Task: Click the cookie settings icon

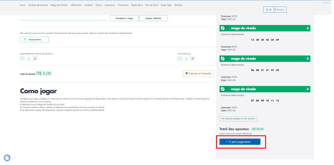Action: point(7,158)
